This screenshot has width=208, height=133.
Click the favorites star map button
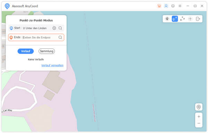[199, 107]
